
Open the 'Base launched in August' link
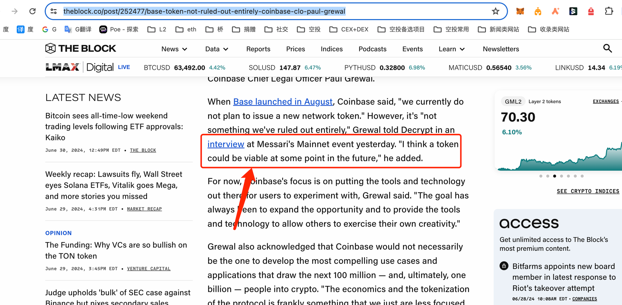click(x=283, y=102)
